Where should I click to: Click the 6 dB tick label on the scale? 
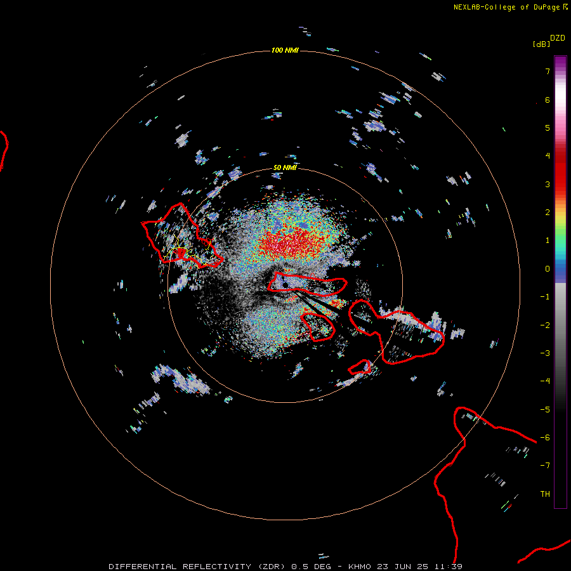[548, 100]
